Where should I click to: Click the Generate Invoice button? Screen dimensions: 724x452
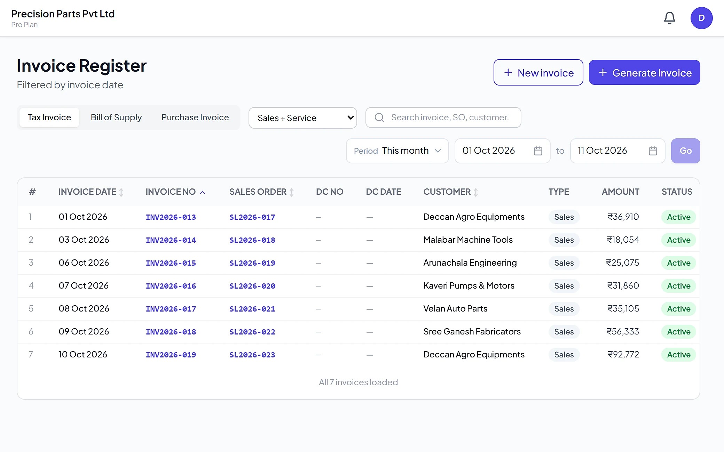(645, 72)
